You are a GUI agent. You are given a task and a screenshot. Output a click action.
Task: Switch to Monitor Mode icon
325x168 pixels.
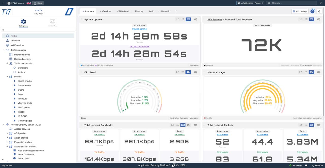click(53, 22)
